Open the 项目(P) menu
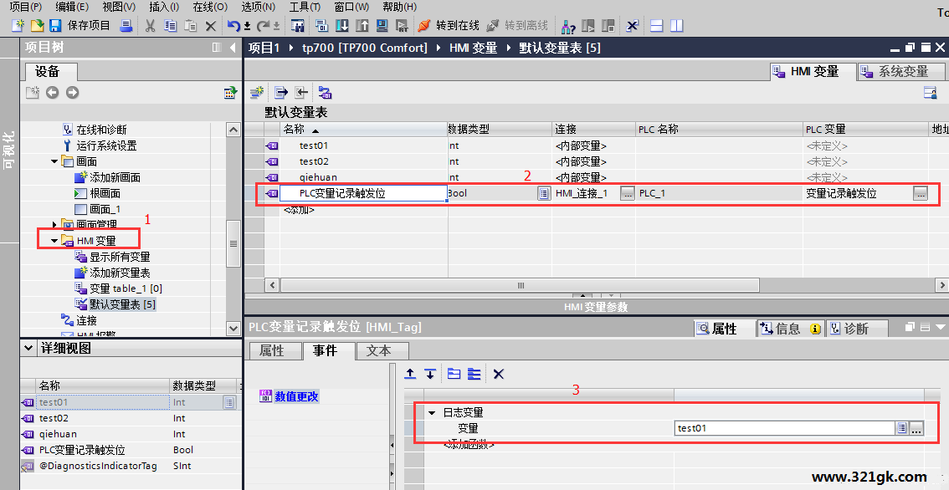The height and width of the screenshot is (490, 949). click(x=25, y=7)
